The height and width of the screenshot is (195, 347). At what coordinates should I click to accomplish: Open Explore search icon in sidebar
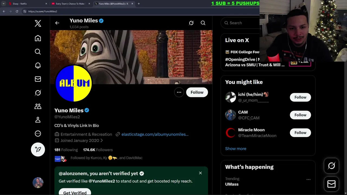pyautogui.click(x=38, y=52)
